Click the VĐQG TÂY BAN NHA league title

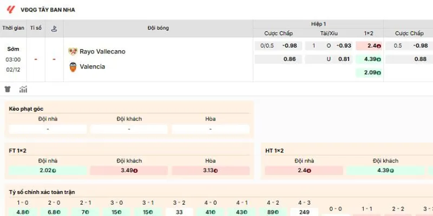pyautogui.click(x=48, y=10)
